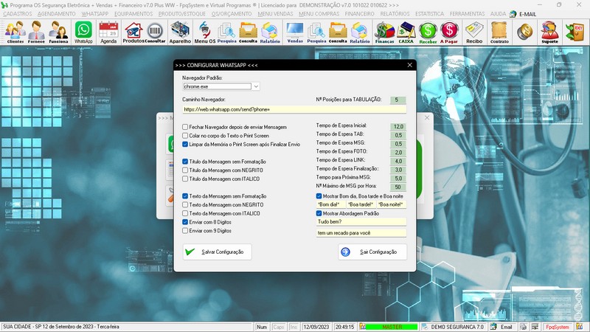Image resolution: width=590 pixels, height=332 pixels.
Task: Open the AGENDAMENTO menu
Action: 57,14
